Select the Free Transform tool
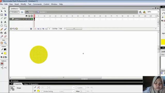Viewport: 165px width, 93px height. coord(2,15)
